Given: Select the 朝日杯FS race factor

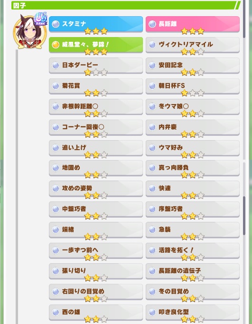Looking at the screenshot, I should click(193, 86).
